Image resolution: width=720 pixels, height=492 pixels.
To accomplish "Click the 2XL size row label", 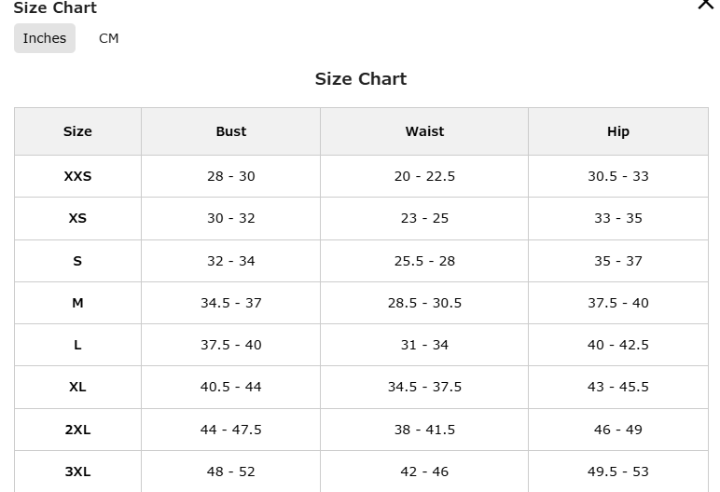I will pos(77,430).
